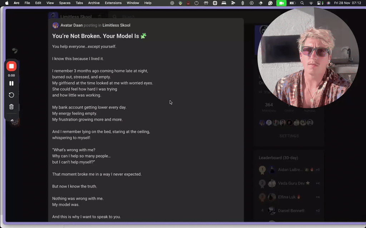Screen dimensions: 366x228
Task: Open the Tabs menu
Action: 79,3
